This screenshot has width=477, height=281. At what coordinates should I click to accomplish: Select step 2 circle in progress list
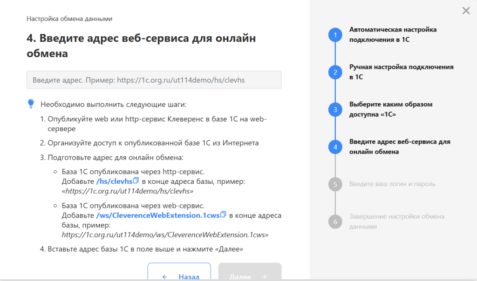pyautogui.click(x=335, y=72)
